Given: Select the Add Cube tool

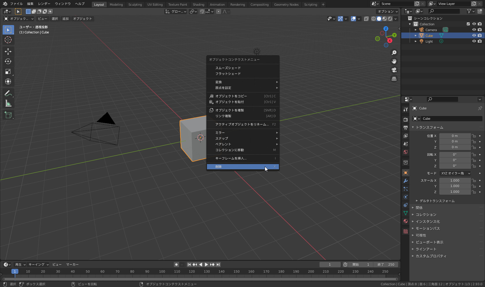Looking at the screenshot, I should pyautogui.click(x=8, y=115).
